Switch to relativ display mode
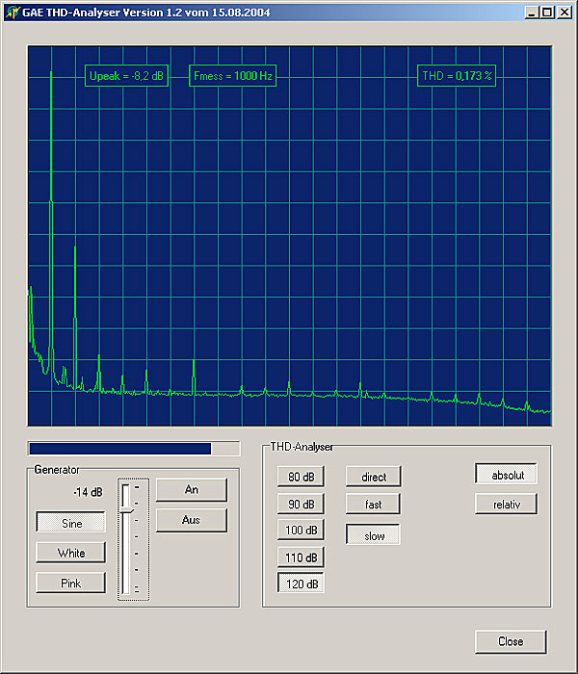 [506, 504]
